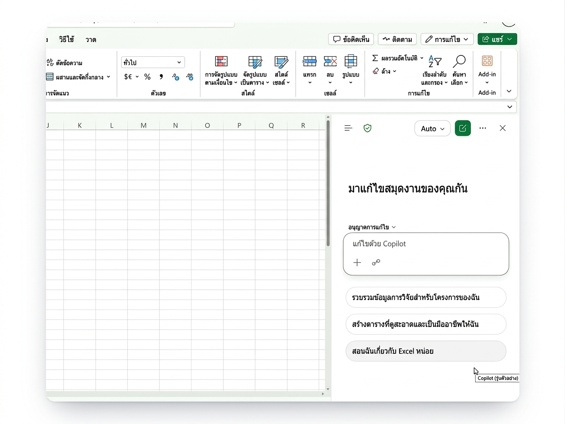Click the green แชร์ (Share) button
565x424 pixels.
pyautogui.click(x=497, y=39)
